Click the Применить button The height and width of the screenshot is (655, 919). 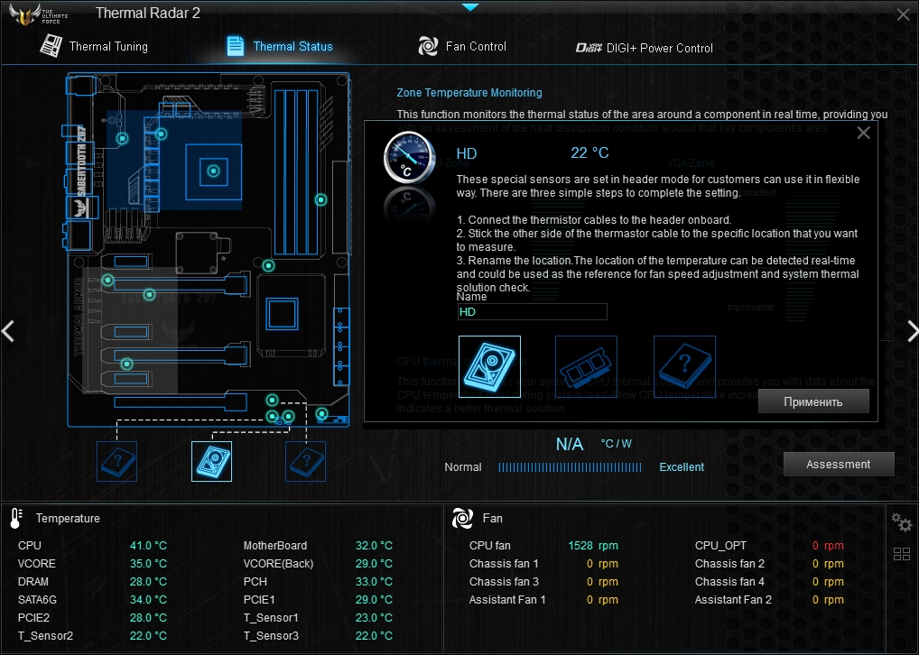pos(813,401)
